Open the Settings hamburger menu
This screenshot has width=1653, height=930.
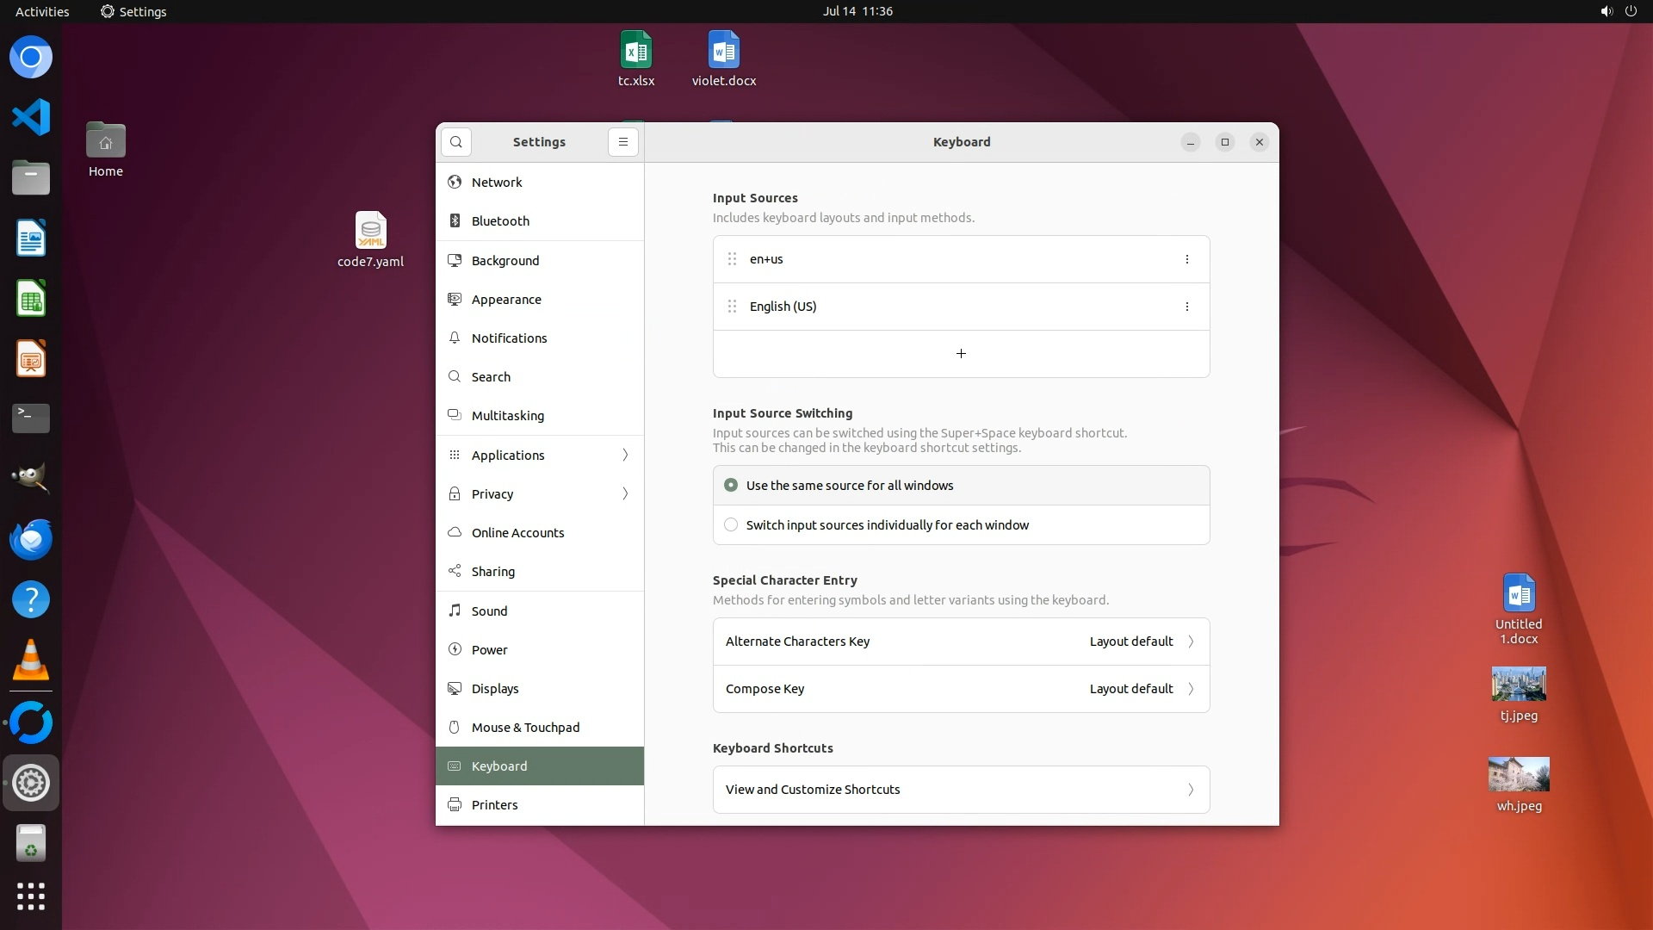tap(623, 142)
